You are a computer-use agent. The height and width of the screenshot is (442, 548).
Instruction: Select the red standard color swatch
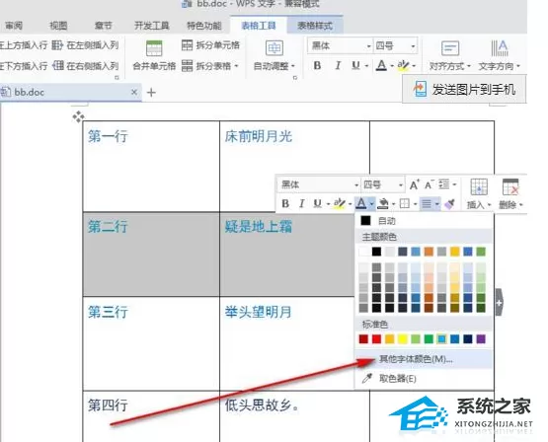376,338
